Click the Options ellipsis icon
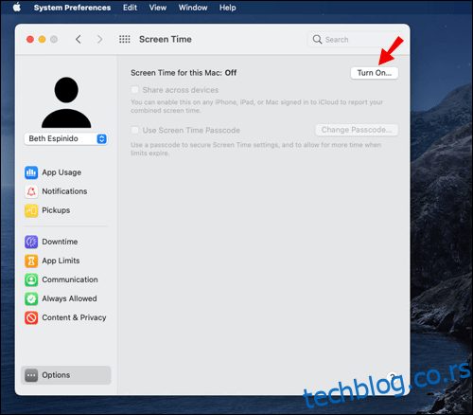The height and width of the screenshot is (415, 473). [x=31, y=375]
